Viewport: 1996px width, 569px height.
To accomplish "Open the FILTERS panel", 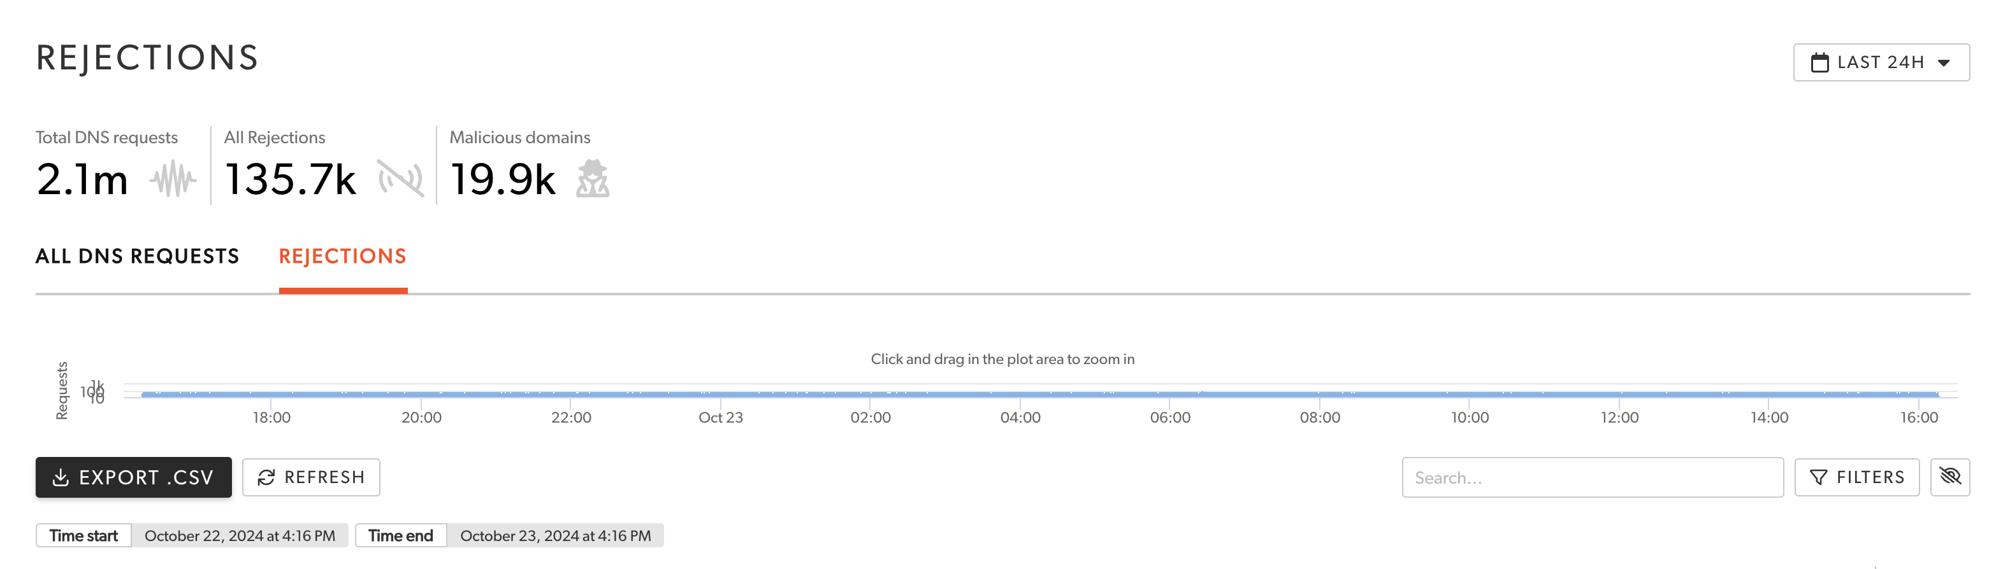I will (1857, 477).
